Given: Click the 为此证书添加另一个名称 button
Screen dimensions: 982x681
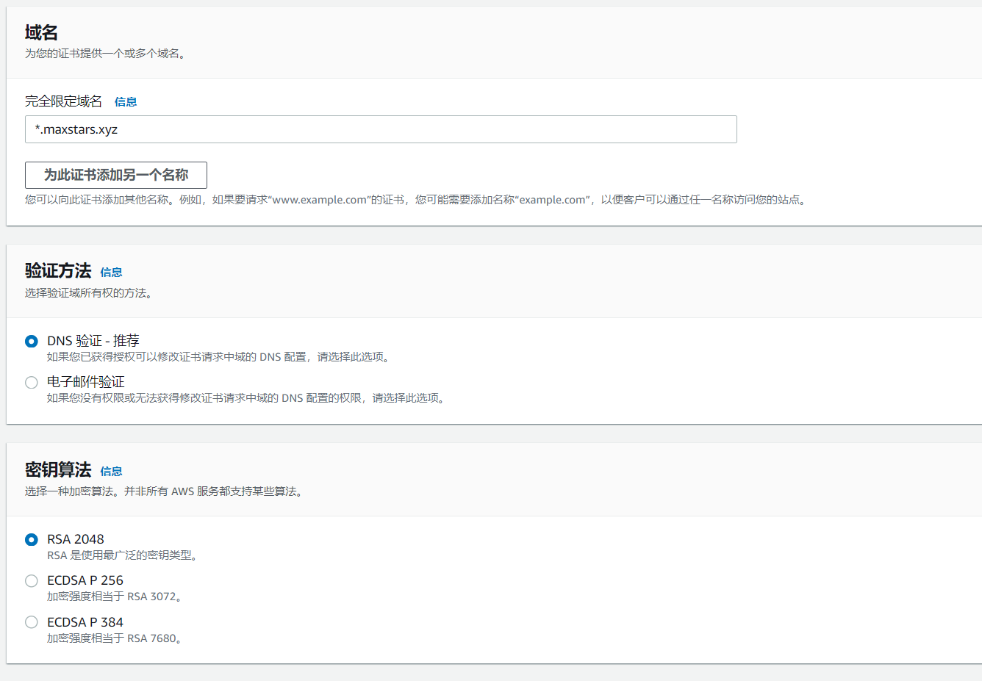Looking at the screenshot, I should point(116,175).
